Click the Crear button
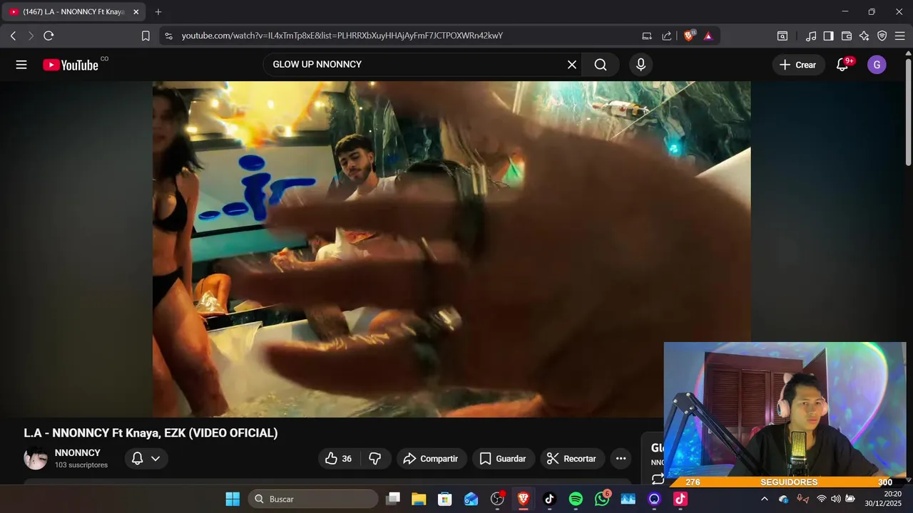Screen dimensions: 913x513 click(x=798, y=65)
